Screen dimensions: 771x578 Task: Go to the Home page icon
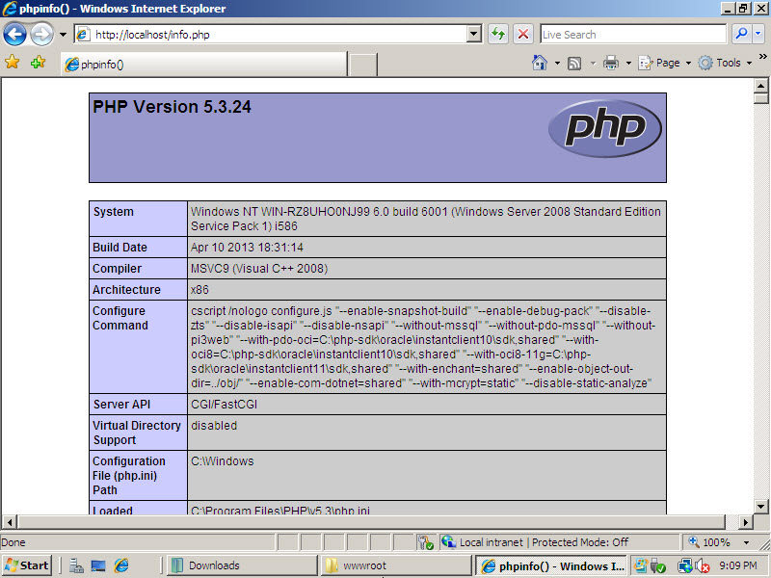pyautogui.click(x=540, y=63)
